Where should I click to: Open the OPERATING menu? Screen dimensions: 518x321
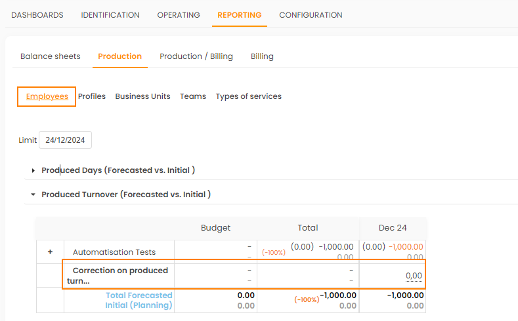tap(179, 15)
